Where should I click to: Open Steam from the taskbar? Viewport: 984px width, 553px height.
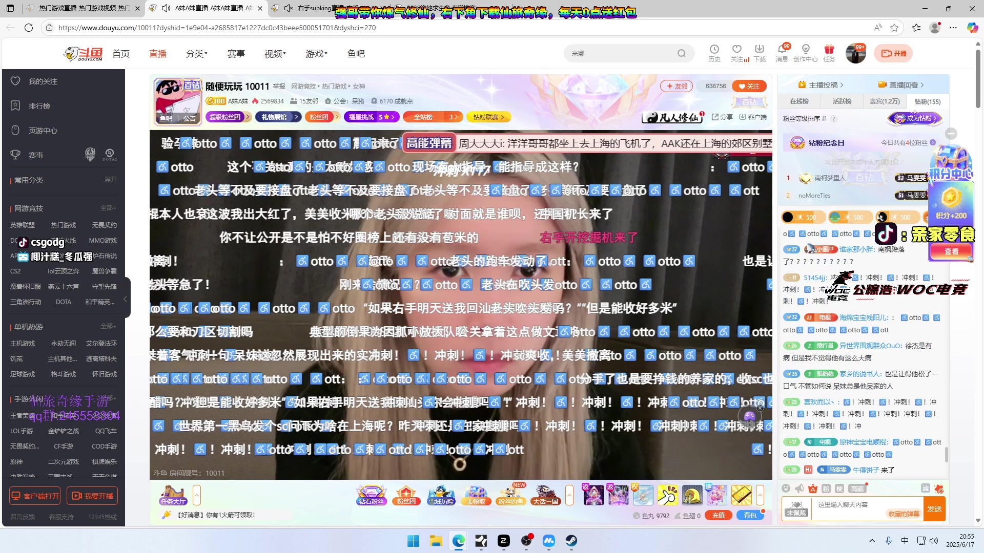point(571,541)
